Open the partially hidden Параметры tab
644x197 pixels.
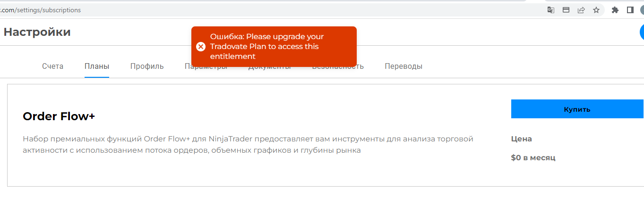pos(206,69)
